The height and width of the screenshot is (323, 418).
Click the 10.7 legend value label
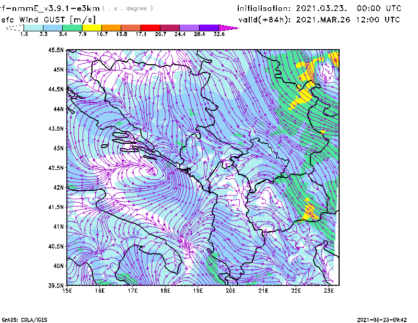[102, 34]
